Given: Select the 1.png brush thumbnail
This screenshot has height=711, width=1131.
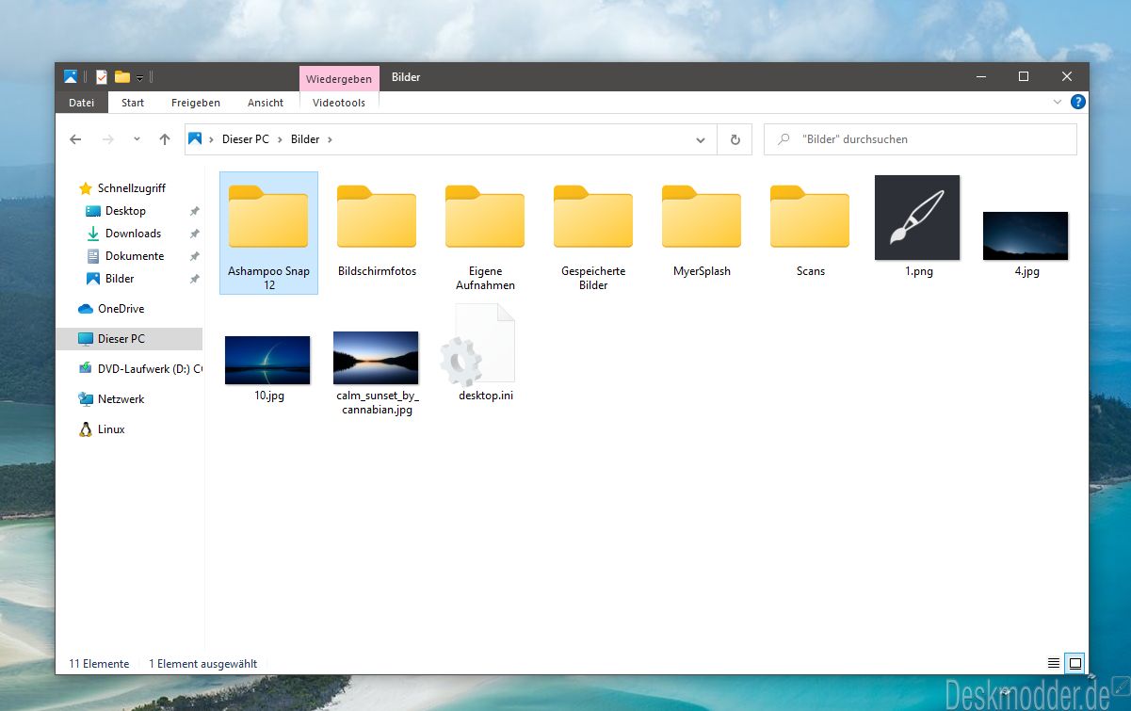Looking at the screenshot, I should 917,218.
